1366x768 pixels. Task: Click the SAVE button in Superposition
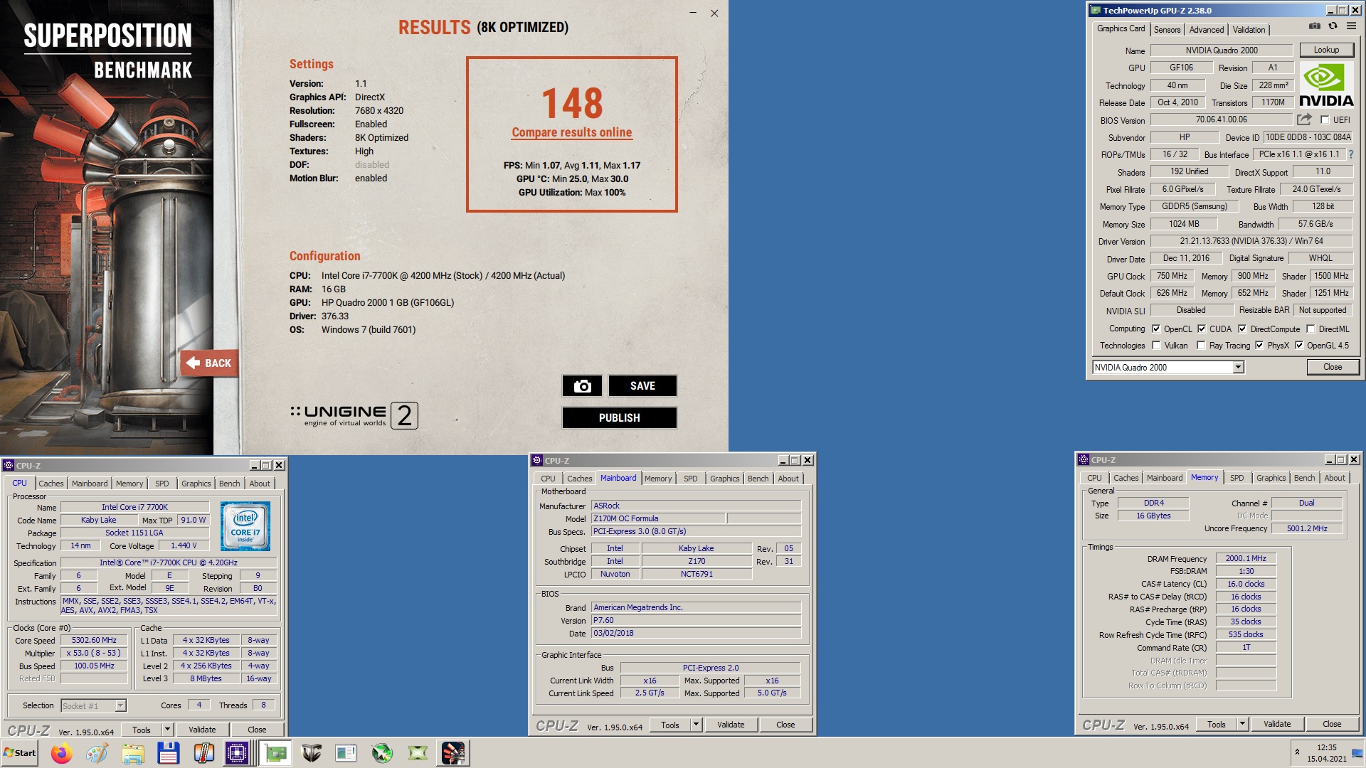642,385
